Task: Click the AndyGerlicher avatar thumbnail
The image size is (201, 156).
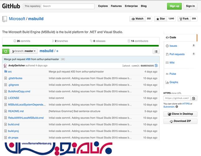Action: click(x=5, y=66)
